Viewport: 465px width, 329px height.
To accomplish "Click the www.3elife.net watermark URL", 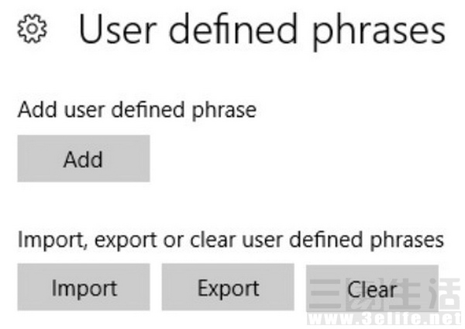I will 384,318.
